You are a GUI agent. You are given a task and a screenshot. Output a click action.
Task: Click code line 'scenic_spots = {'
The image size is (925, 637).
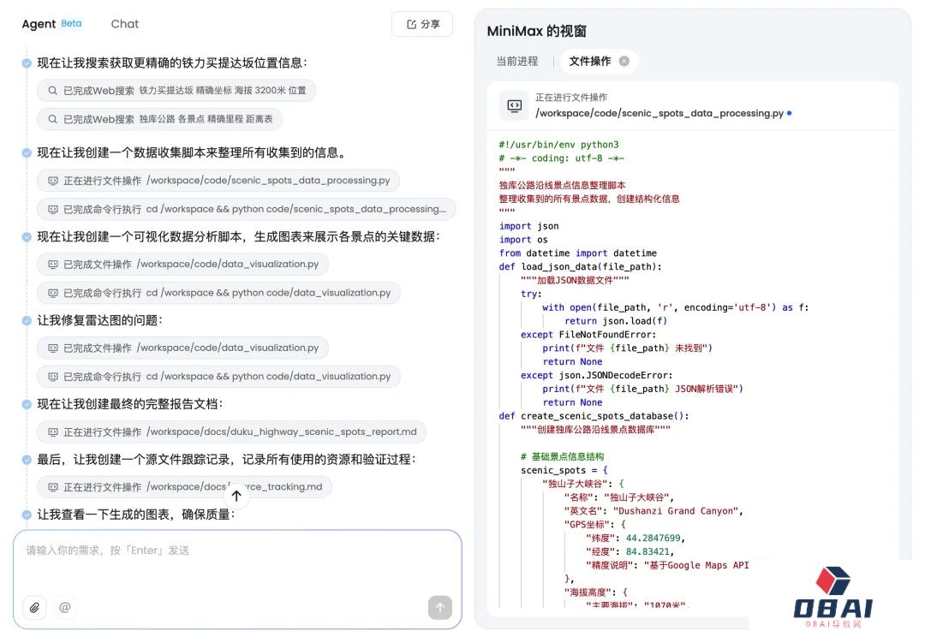(x=564, y=470)
